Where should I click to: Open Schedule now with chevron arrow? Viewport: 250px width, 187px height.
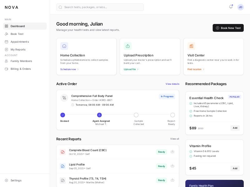(x=69, y=69)
